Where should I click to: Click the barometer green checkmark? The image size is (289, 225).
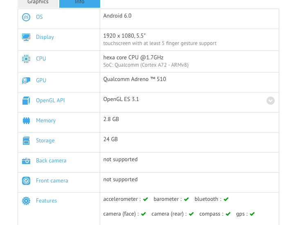(186, 199)
